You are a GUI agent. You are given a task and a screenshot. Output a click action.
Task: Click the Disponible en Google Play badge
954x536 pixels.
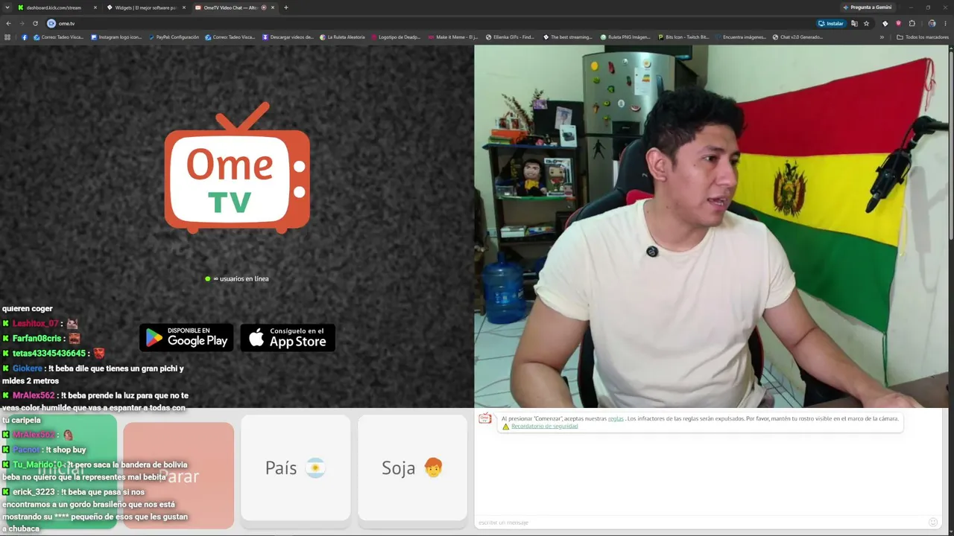[x=186, y=338]
